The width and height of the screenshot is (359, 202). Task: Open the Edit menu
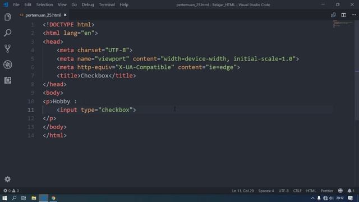click(x=27, y=4)
